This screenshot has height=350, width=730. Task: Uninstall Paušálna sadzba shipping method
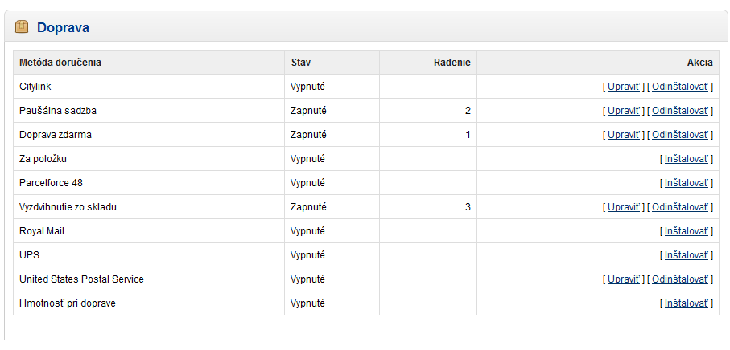680,111
